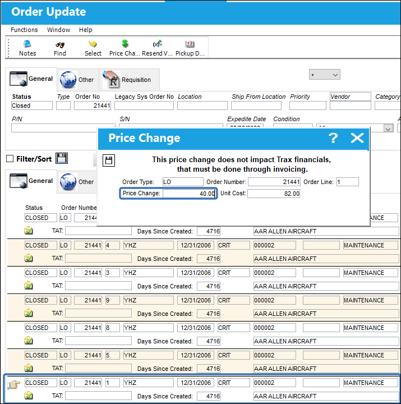This screenshot has height=404, width=401.
Task: Click the Select toolbar icon
Action: point(93,44)
